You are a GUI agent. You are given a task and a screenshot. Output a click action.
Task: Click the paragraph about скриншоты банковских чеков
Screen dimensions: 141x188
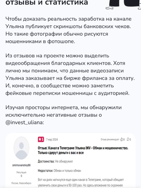pos(68,30)
